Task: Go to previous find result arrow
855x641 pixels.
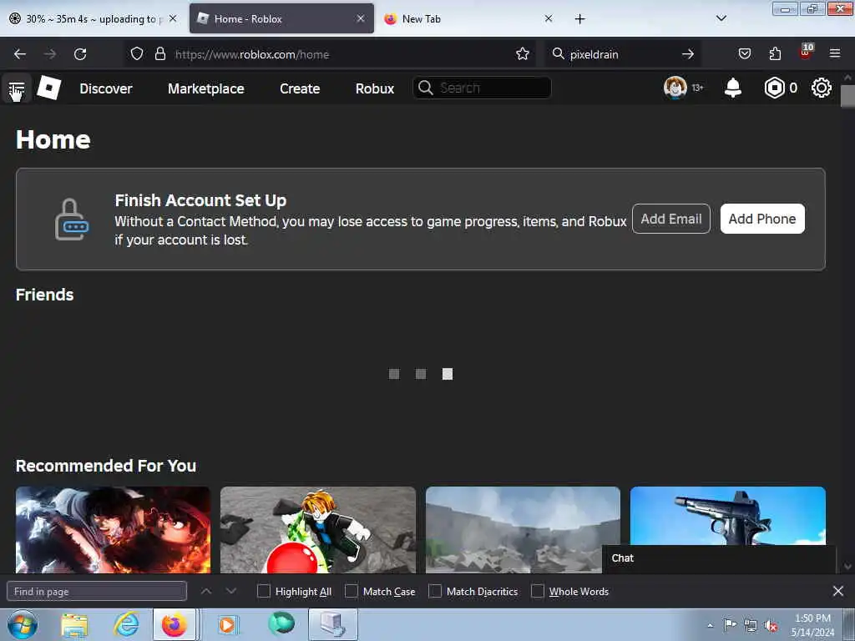Action: tap(206, 591)
